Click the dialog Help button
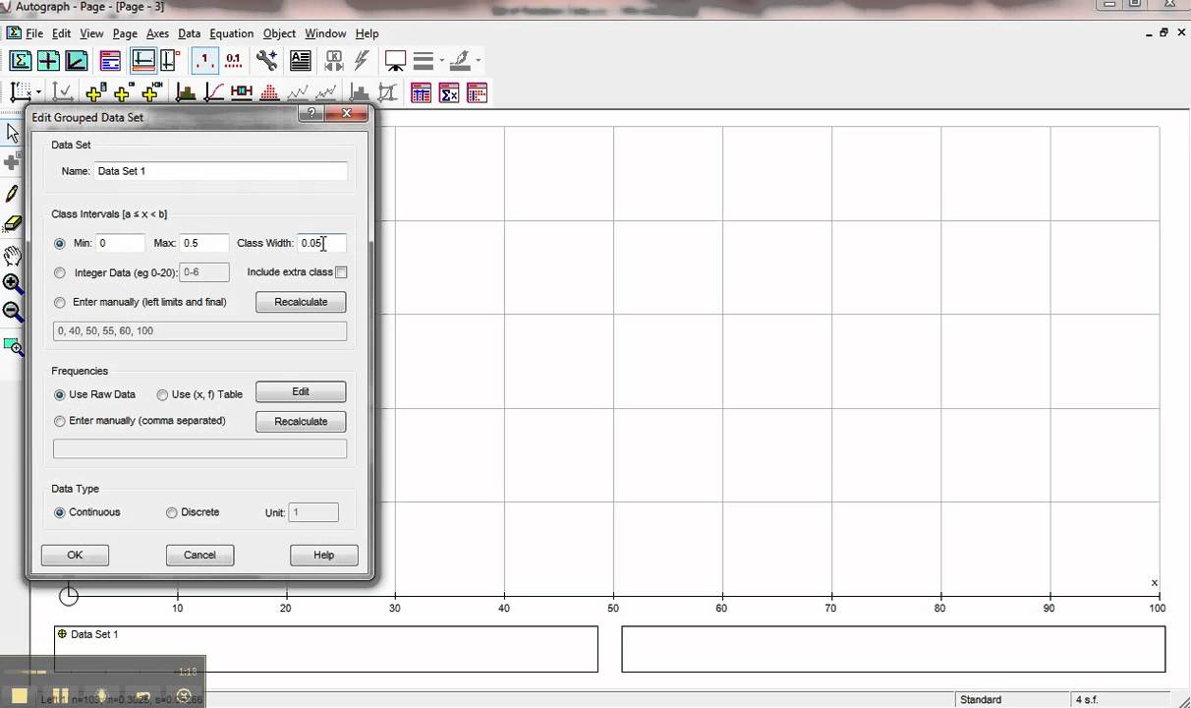This screenshot has height=708, width=1191. pyautogui.click(x=323, y=555)
